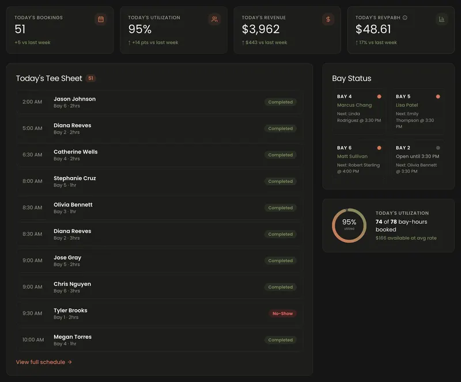Click Completed badge on Catherine Wells row
The image size is (461, 382).
280,155
